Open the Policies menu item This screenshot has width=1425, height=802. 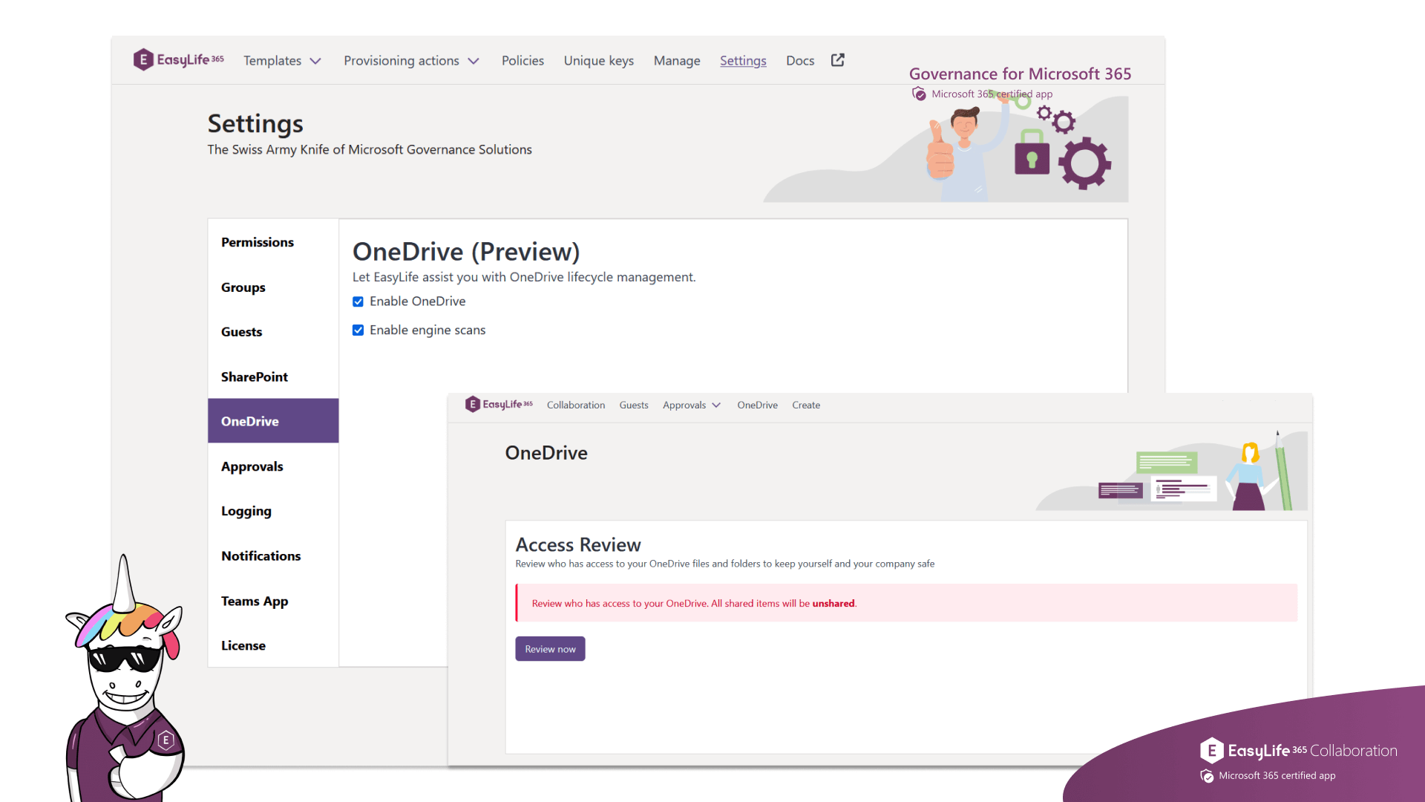522,60
